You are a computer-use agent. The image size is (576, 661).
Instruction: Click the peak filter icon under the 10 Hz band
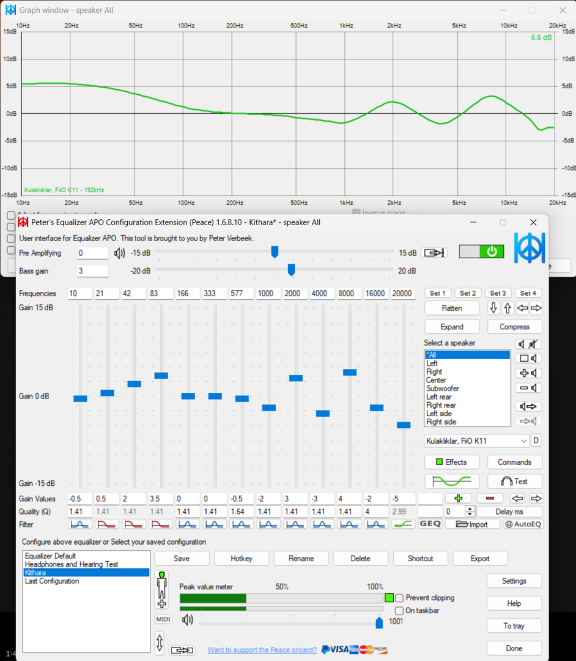pyautogui.click(x=79, y=525)
